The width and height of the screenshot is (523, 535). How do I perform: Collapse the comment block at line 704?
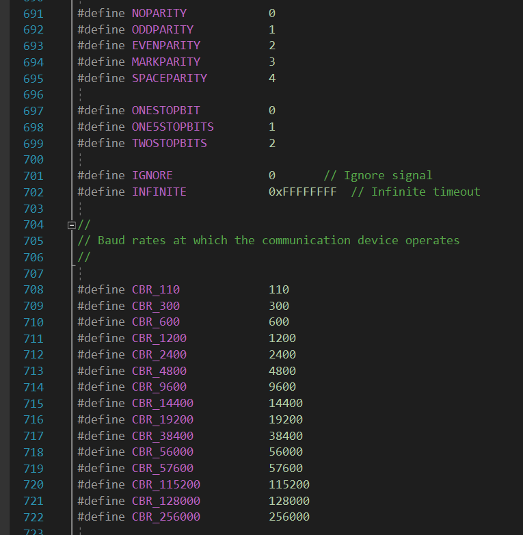71,225
